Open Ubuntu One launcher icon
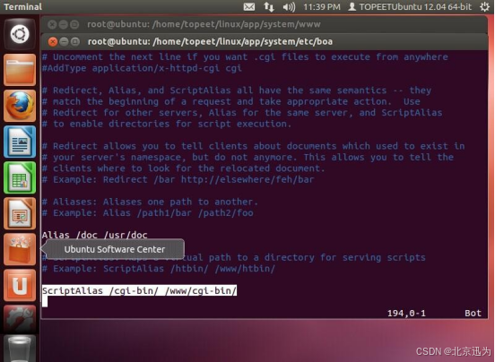 20,285
